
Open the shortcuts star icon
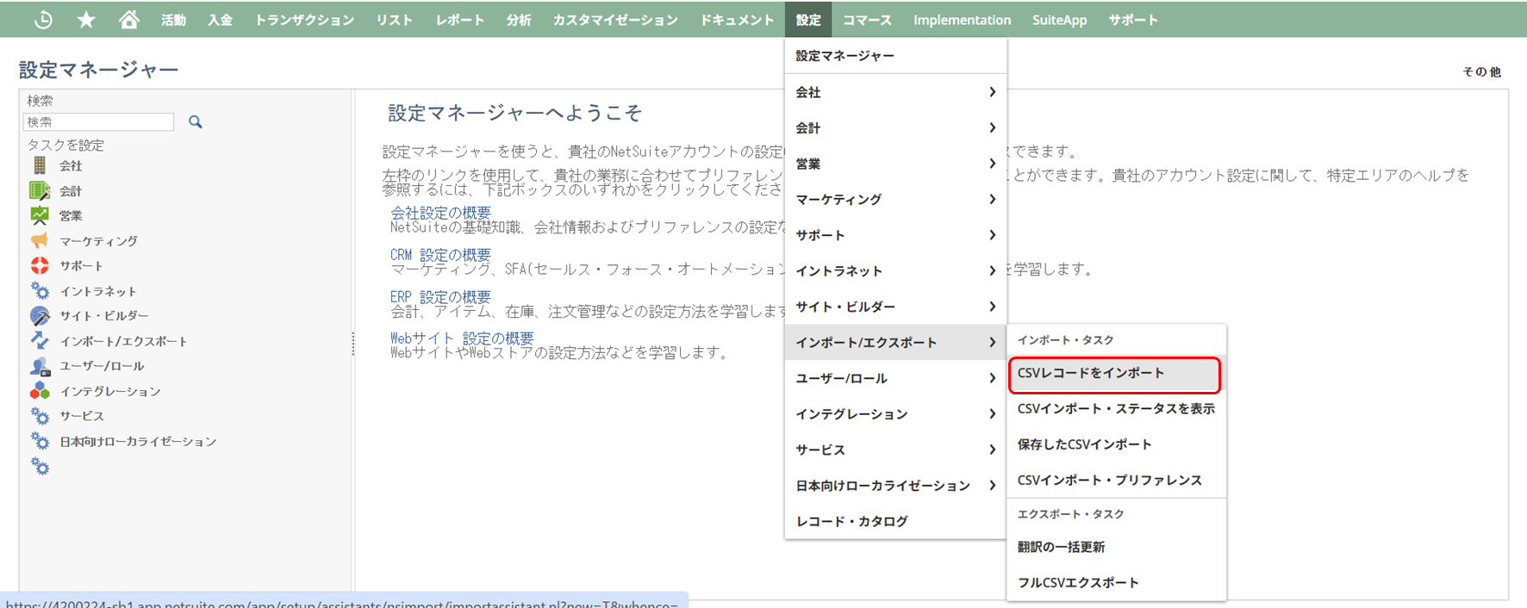click(x=86, y=19)
